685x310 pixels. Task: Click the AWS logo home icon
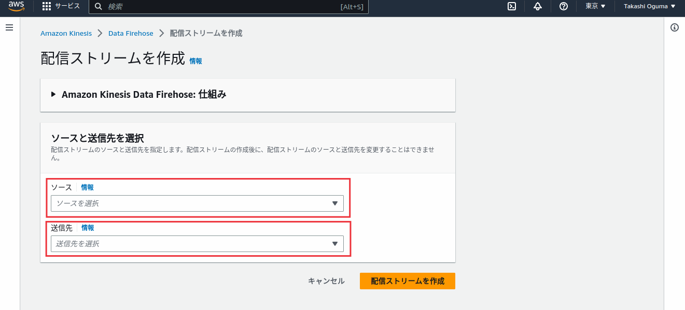point(17,6)
